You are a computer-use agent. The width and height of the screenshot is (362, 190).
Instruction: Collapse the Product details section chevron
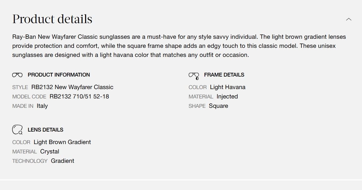coord(349,19)
